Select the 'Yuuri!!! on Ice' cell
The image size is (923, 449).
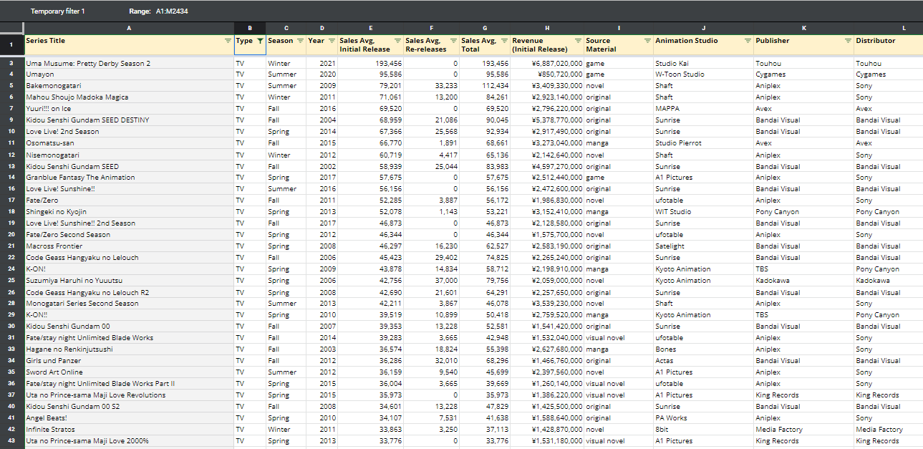[129, 109]
